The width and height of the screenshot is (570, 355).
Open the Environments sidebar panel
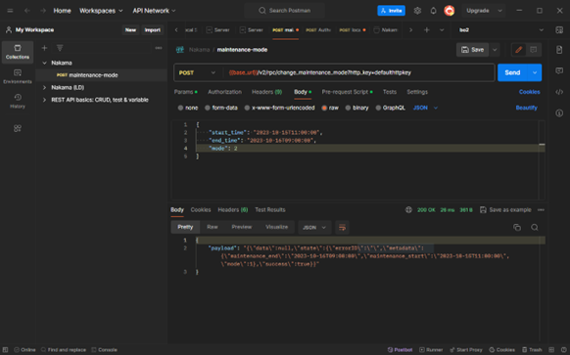18,76
